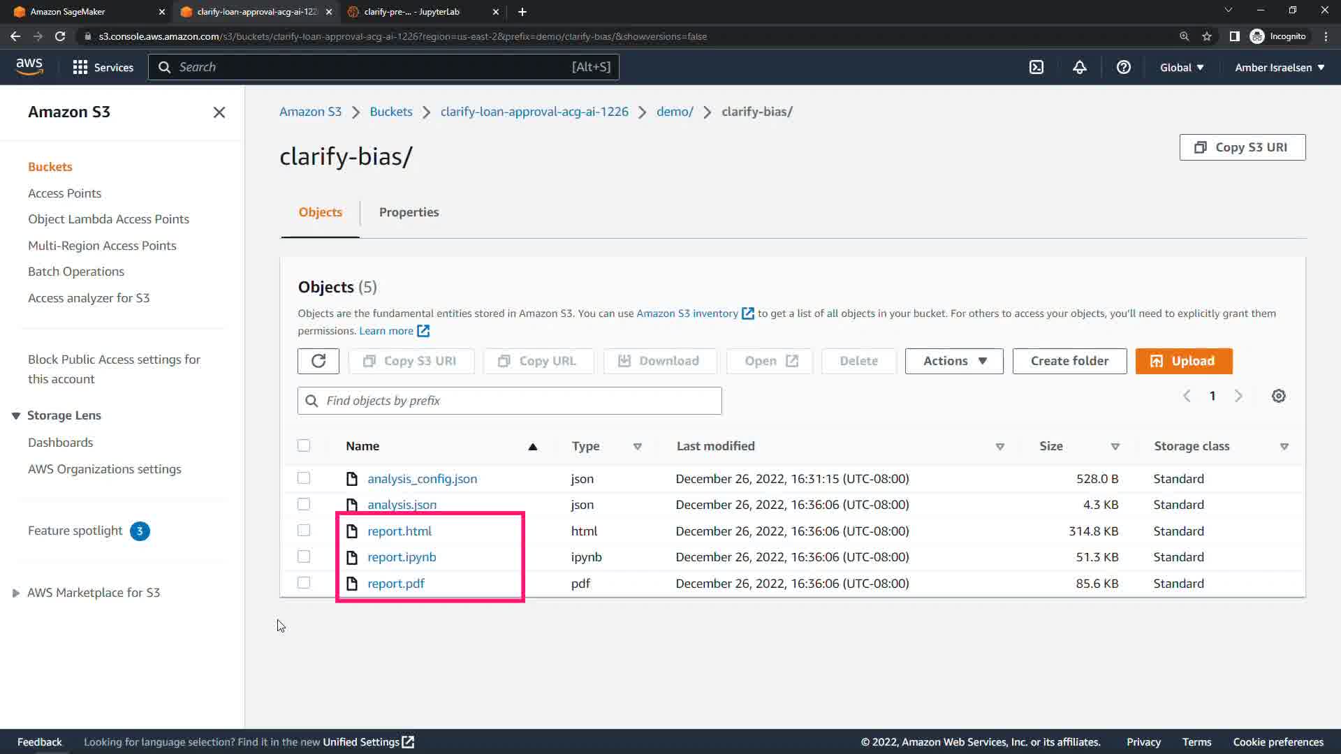This screenshot has width=1341, height=754.
Task: Open the report.pdf object link
Action: 396,584
